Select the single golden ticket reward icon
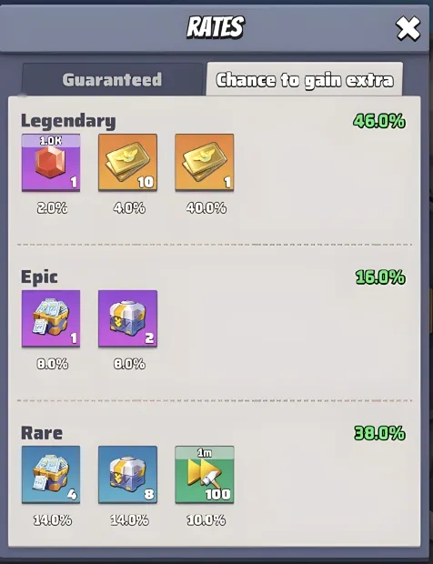The image size is (433, 564). click(x=205, y=162)
